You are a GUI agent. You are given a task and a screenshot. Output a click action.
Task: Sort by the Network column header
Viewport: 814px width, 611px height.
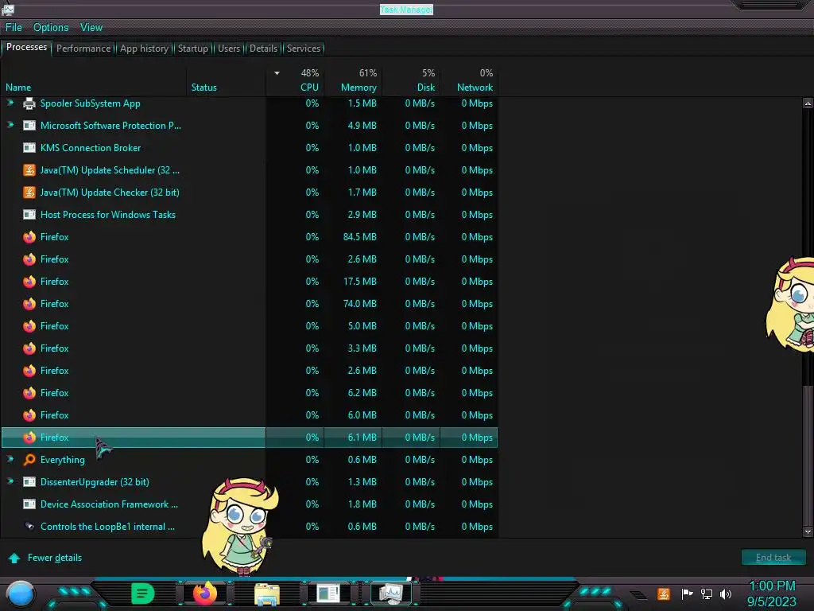(x=469, y=81)
